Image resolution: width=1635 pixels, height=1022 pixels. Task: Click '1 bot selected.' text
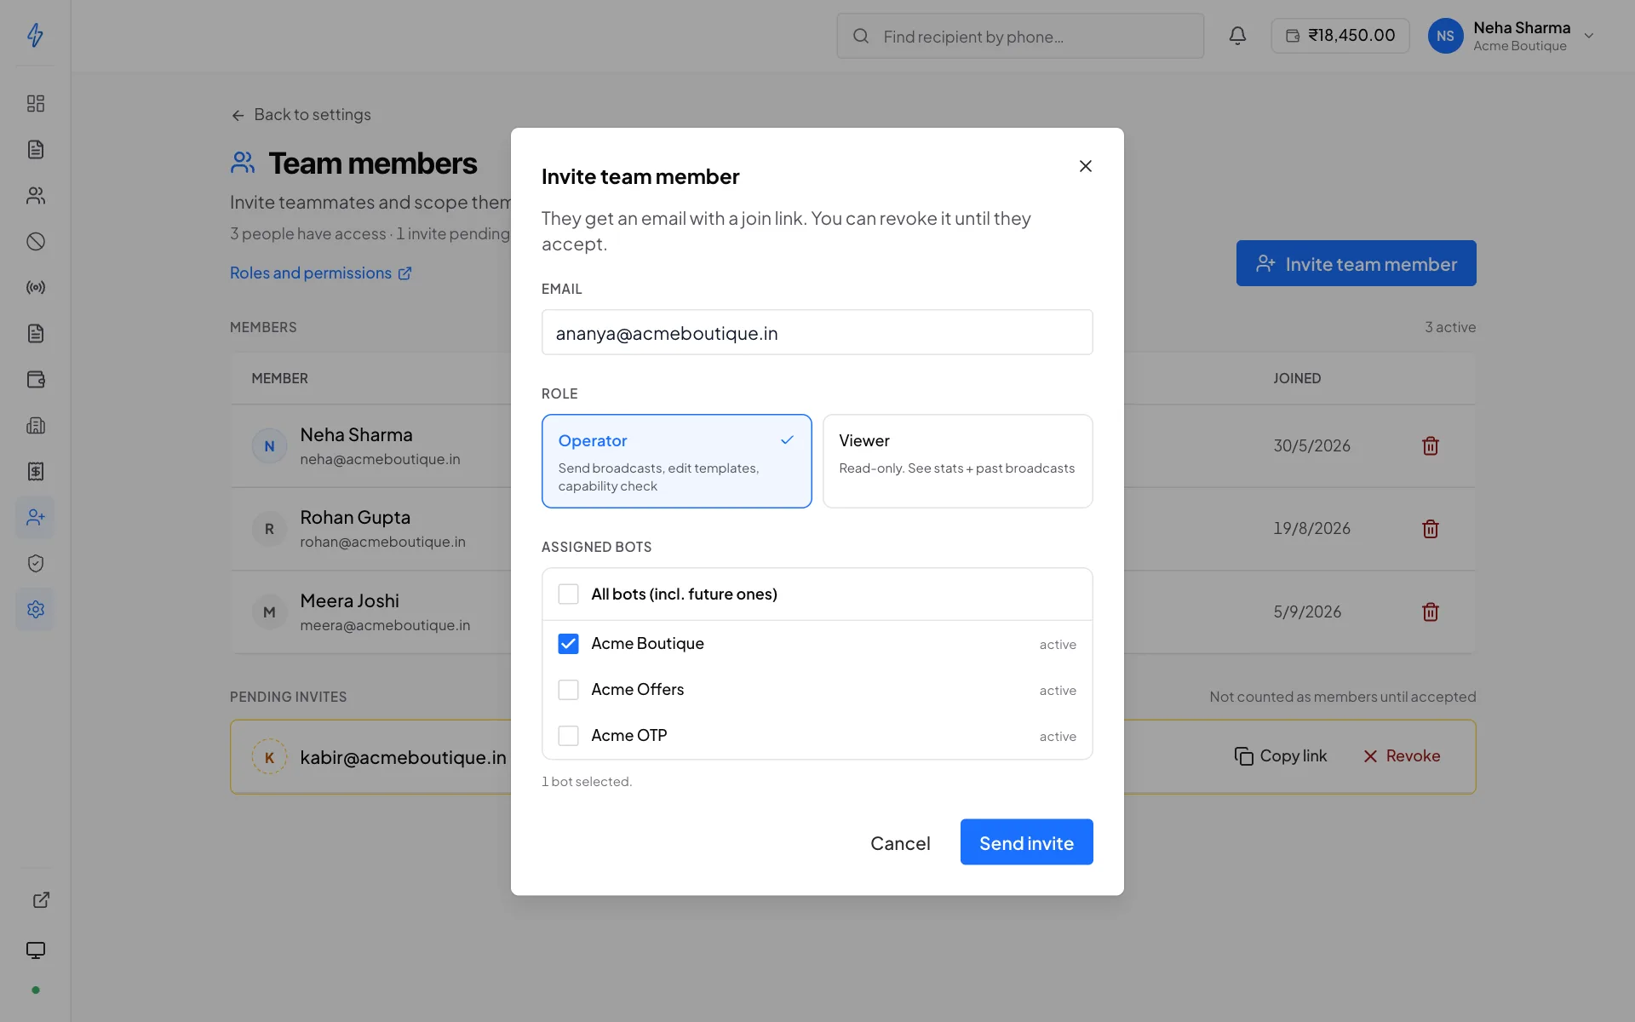click(587, 782)
